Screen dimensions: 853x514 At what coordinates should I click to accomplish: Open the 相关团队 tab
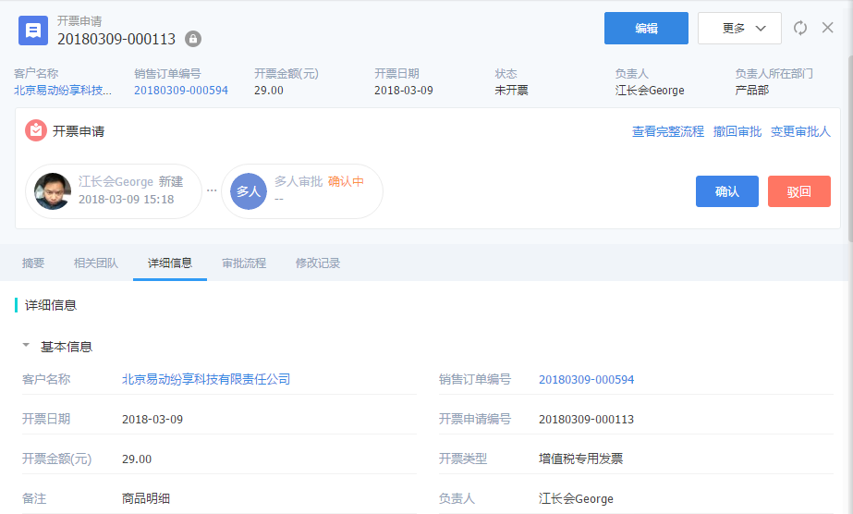click(x=96, y=263)
